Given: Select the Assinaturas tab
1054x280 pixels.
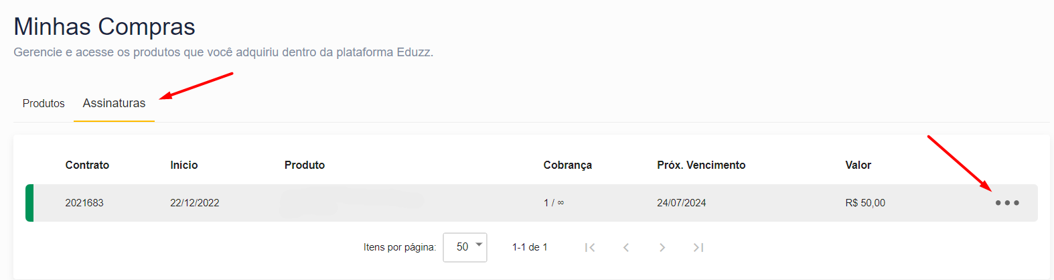Looking at the screenshot, I should point(114,103).
